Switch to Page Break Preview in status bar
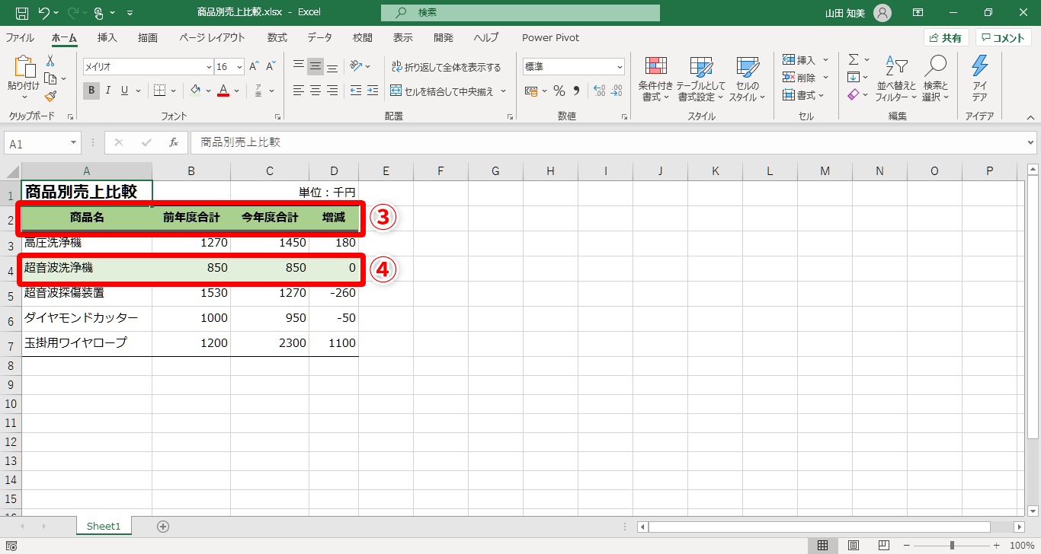 [x=885, y=546]
